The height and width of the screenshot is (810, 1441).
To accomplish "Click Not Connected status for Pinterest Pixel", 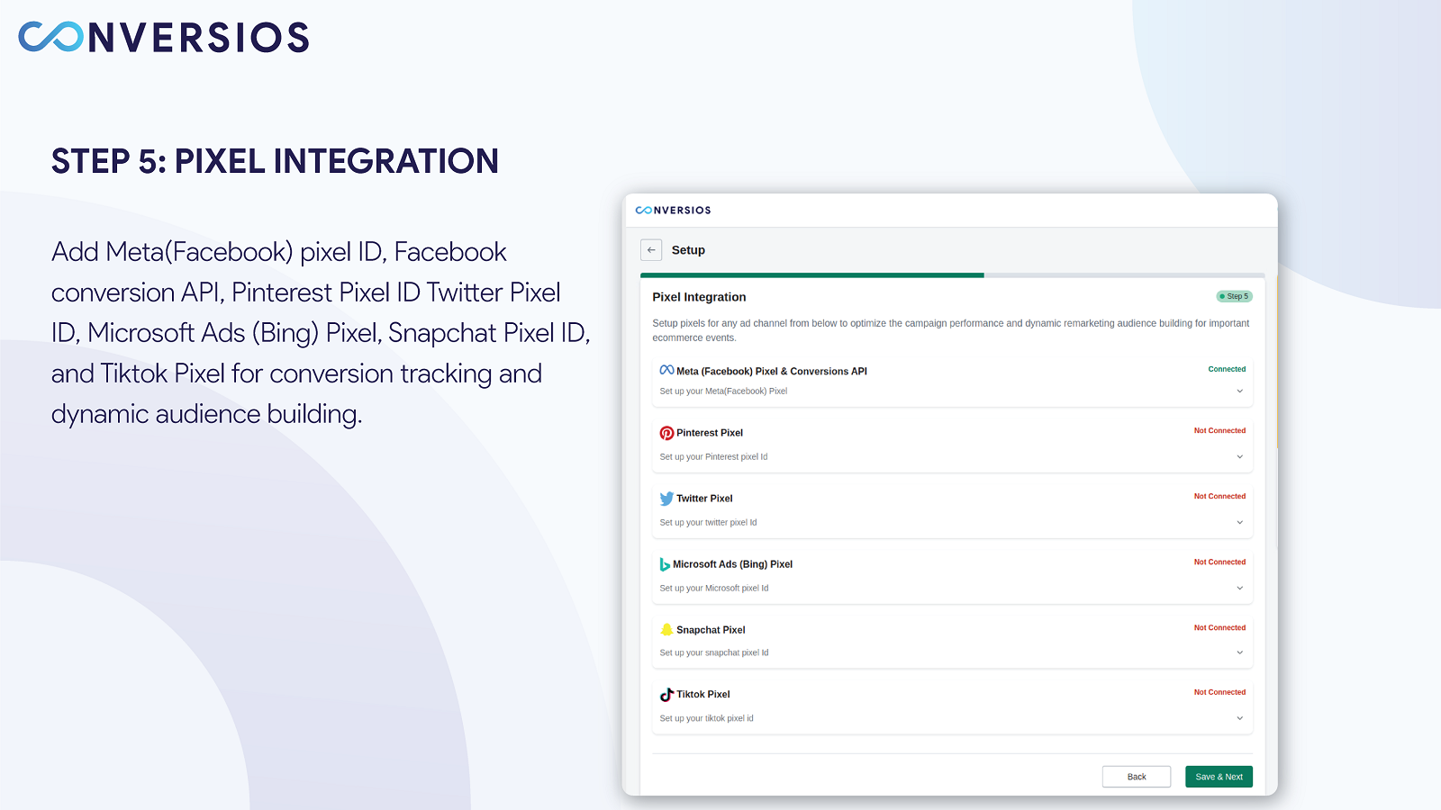I will 1219,430.
